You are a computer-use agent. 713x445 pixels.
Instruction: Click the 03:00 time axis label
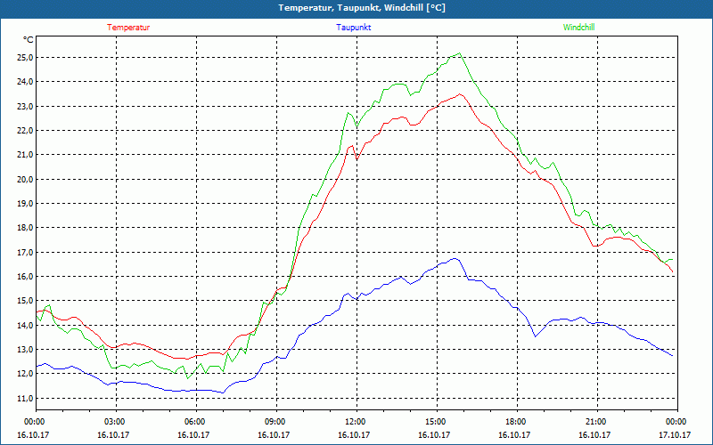tap(116, 422)
